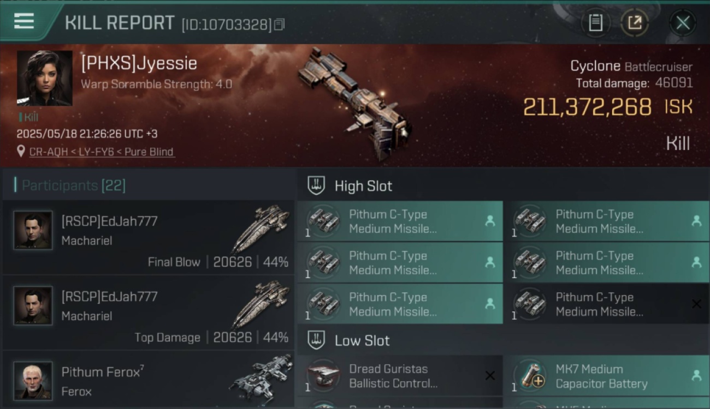Open the clipboard icon in header
Viewport: 710px width, 409px height.
coord(595,23)
